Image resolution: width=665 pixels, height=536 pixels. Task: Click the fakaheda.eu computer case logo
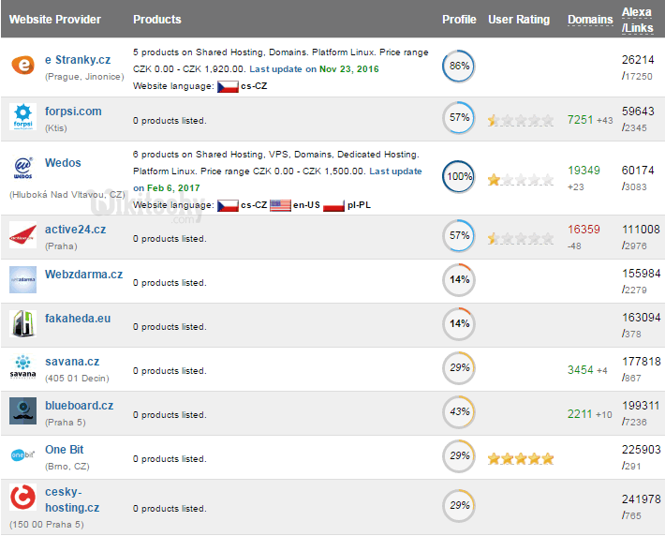coord(22,323)
